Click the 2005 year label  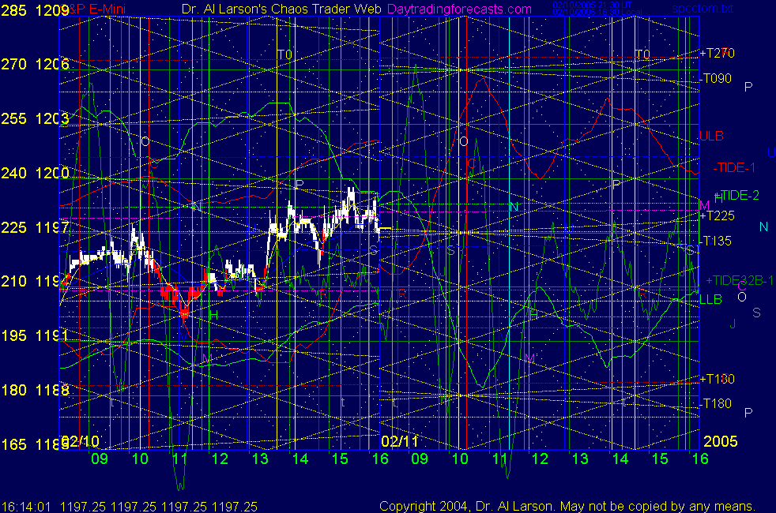tap(721, 441)
